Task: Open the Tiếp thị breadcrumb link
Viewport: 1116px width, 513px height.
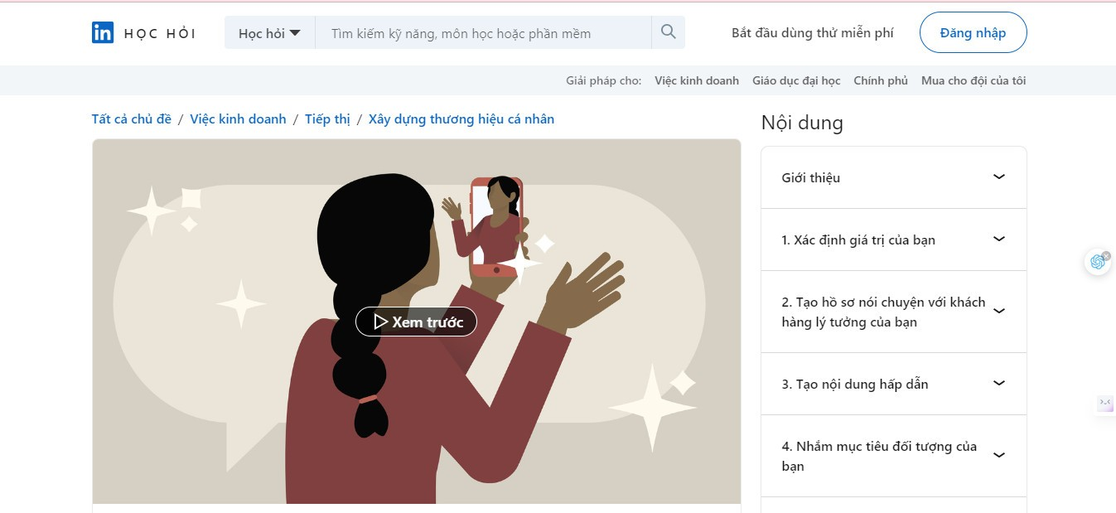Action: coord(327,119)
